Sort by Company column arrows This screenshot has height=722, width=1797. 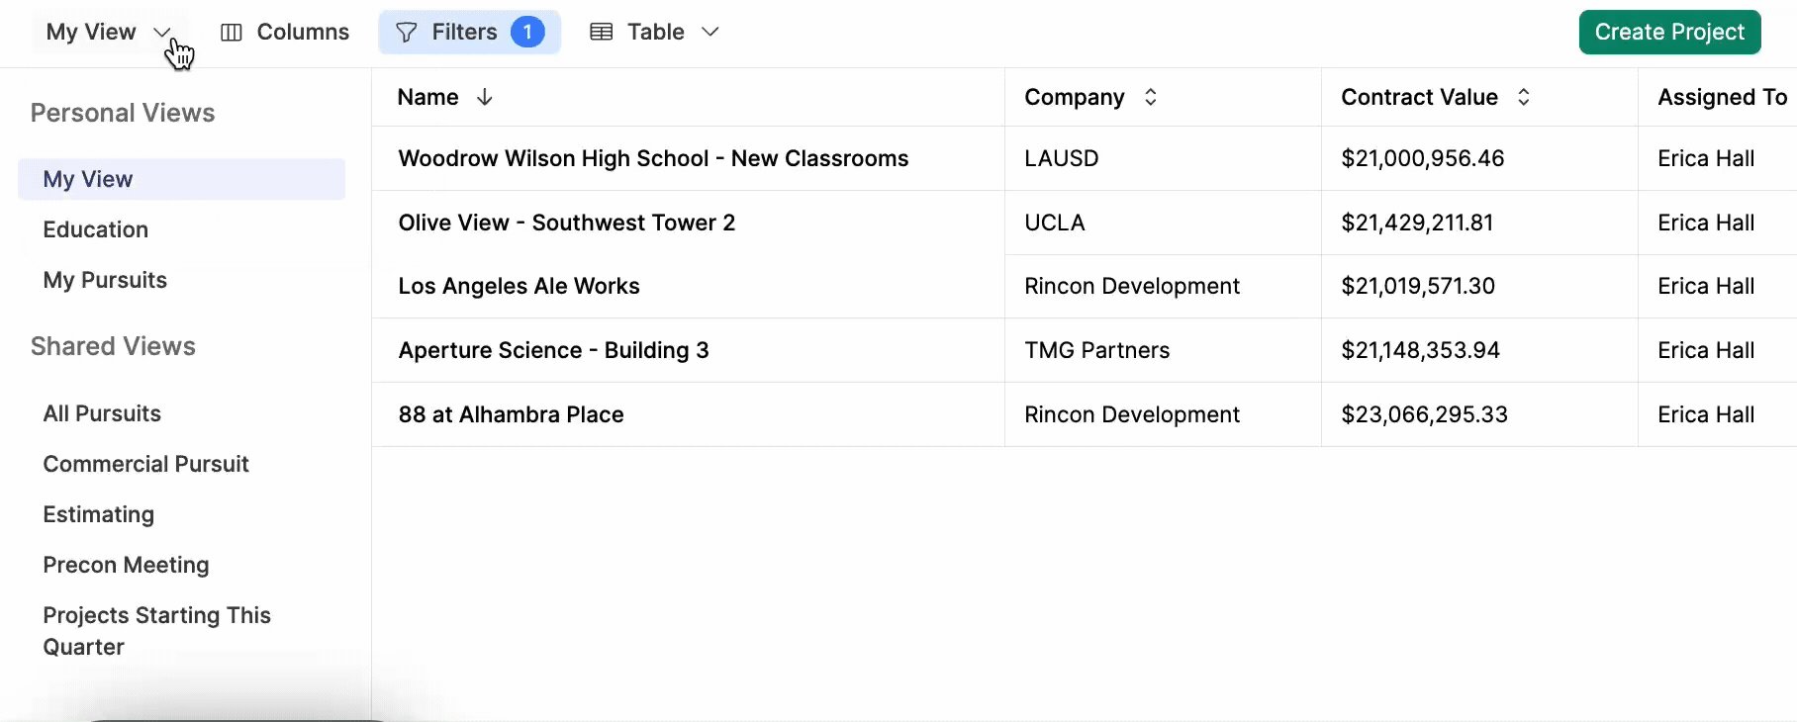tap(1151, 97)
